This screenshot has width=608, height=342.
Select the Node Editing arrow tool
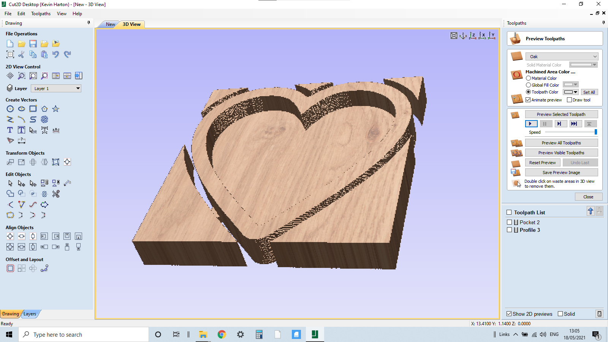tap(22, 184)
